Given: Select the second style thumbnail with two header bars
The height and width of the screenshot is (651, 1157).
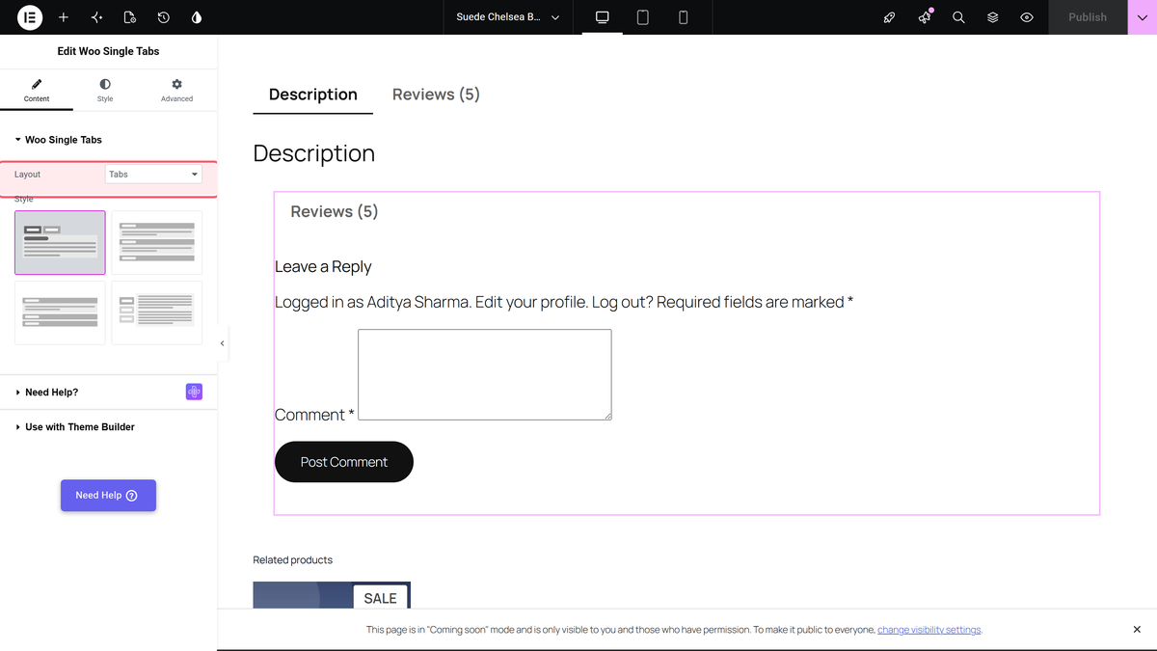Looking at the screenshot, I should pyautogui.click(x=157, y=243).
